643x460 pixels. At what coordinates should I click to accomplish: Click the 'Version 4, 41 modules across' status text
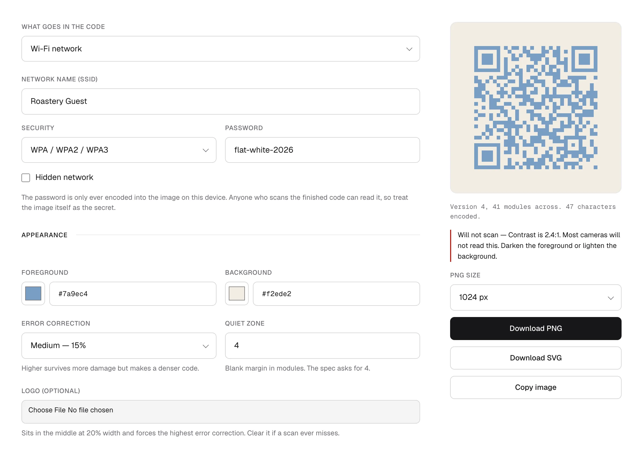click(533, 212)
